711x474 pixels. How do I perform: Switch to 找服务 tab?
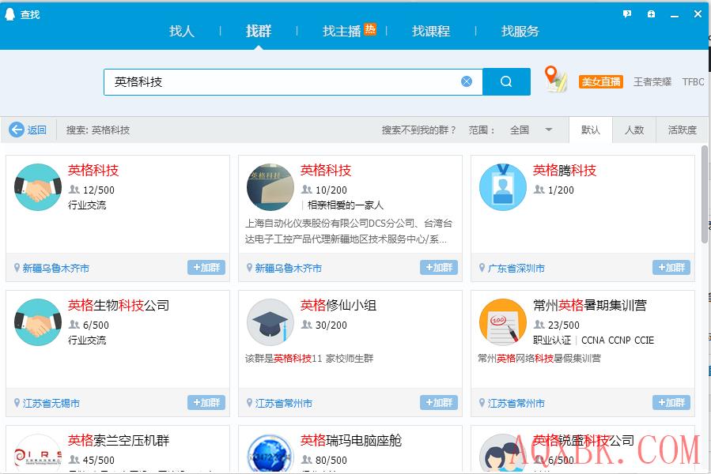[520, 31]
